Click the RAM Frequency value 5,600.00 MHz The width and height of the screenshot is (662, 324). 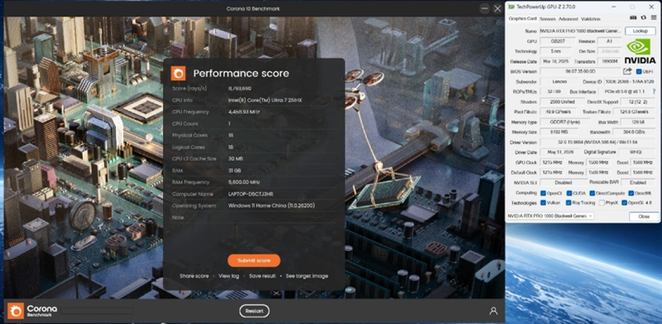coord(245,182)
